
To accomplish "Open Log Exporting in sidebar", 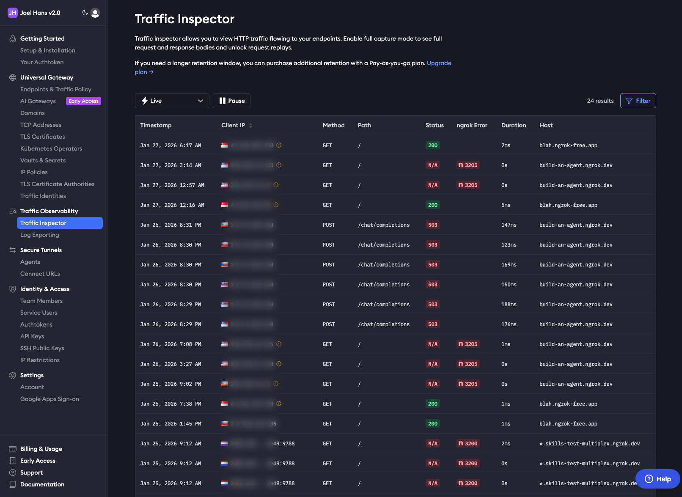I will pos(40,235).
